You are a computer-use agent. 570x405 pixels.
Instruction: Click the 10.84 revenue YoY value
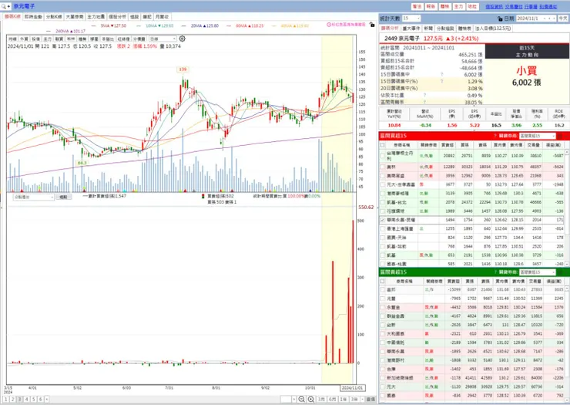tap(394, 125)
